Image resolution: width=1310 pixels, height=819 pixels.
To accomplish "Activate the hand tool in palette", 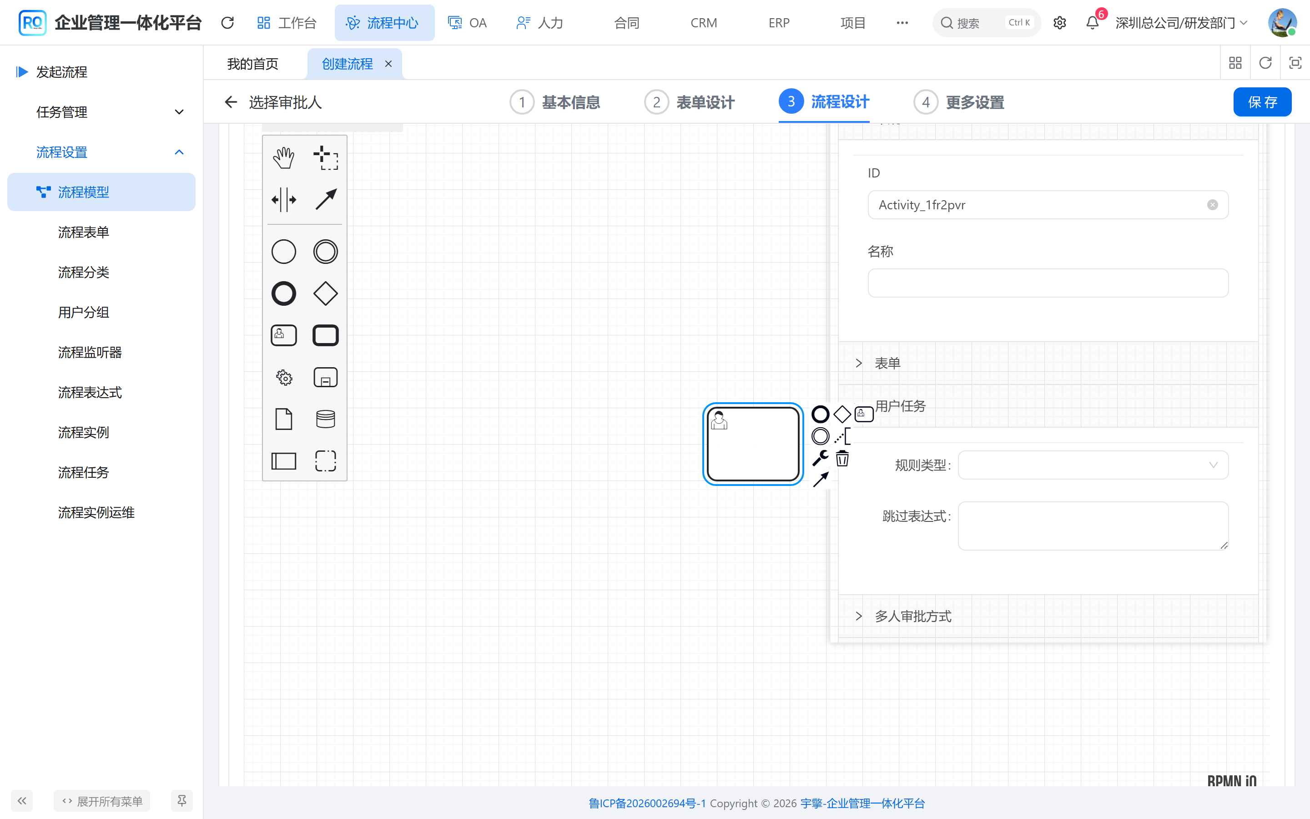I will [283, 157].
